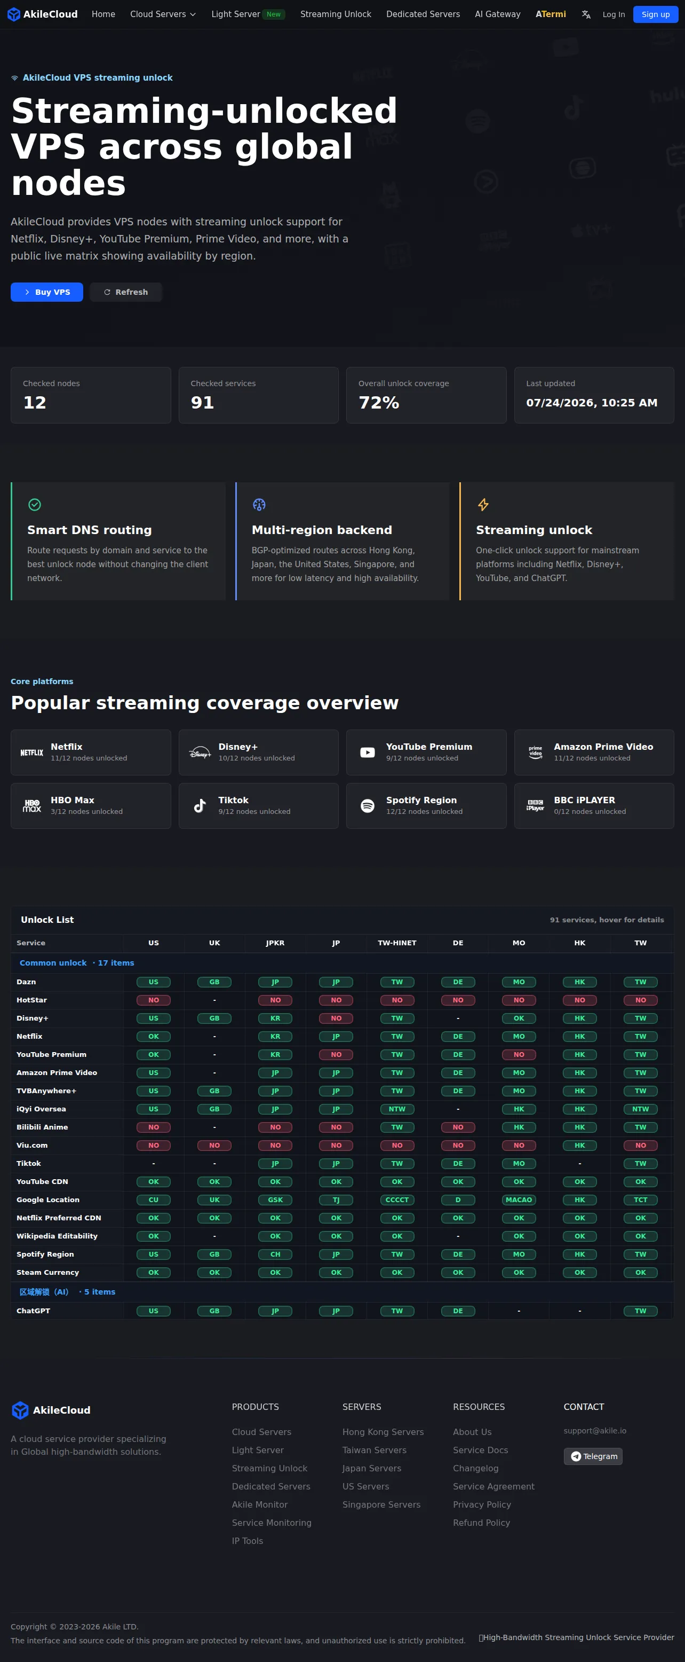Click the Spotify logo icon
The width and height of the screenshot is (685, 1662).
click(x=368, y=806)
